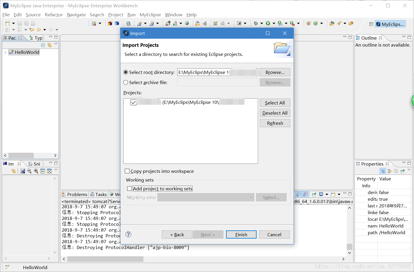Click the console vertical scrollbar thumb
This screenshot has width=414, height=272.
[350, 247]
